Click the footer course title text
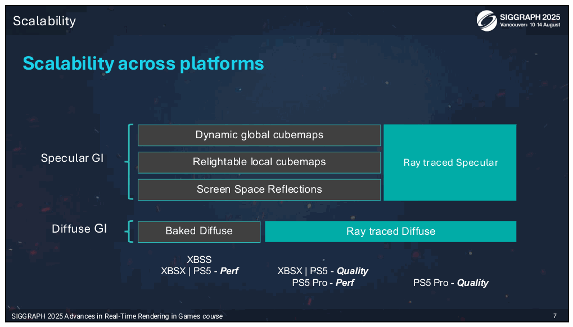The height and width of the screenshot is (327, 573). point(117,316)
